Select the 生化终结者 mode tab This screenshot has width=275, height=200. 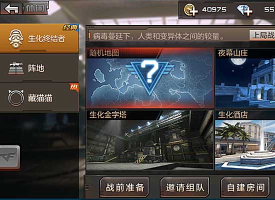coord(39,38)
